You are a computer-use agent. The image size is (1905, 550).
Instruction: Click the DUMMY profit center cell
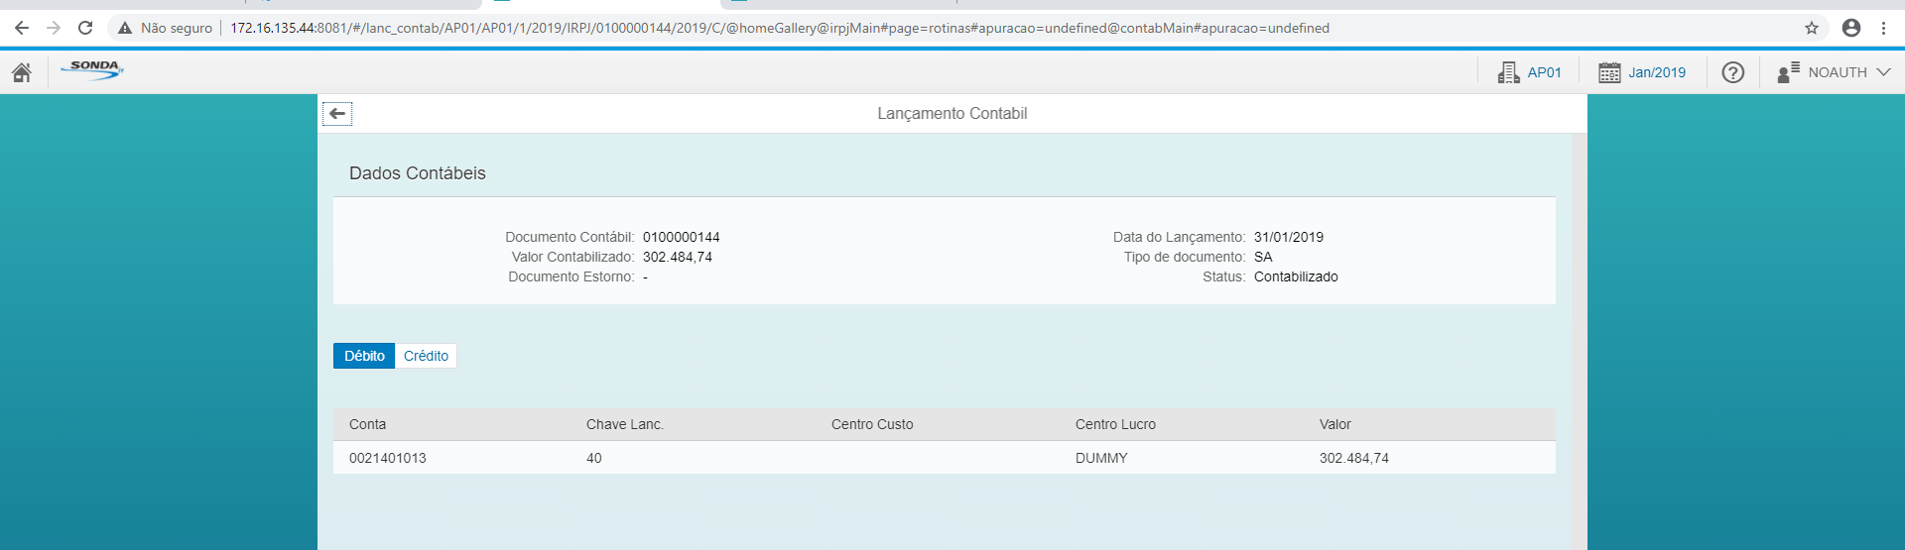[1101, 458]
